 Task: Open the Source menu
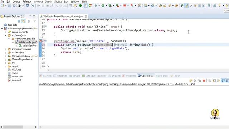click(x=16, y=1)
